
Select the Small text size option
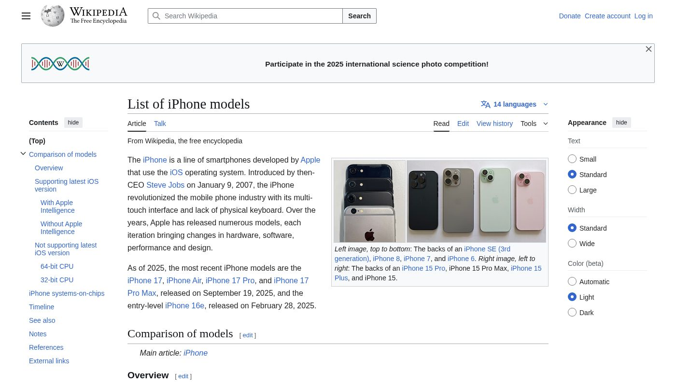pos(572,159)
